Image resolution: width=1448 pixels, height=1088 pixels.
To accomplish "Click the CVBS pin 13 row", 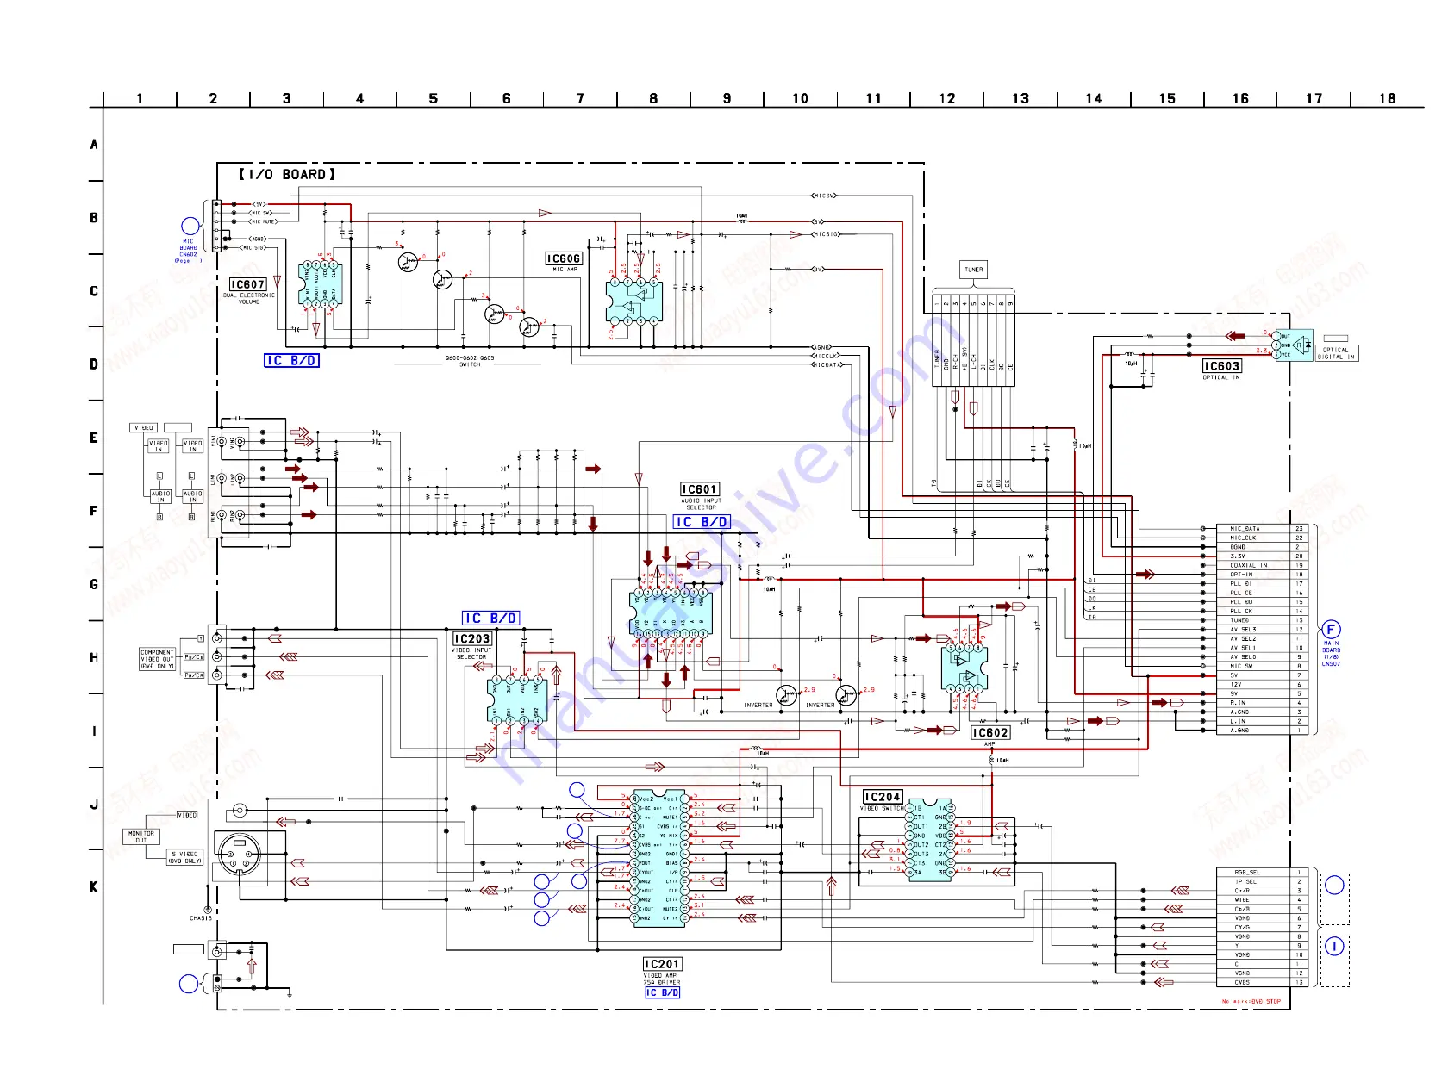I will pyautogui.click(x=1262, y=982).
